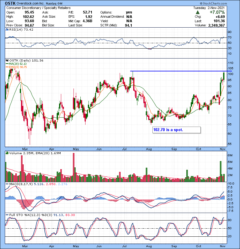Click the SCTR (Mid) value 94.1

(128, 25)
